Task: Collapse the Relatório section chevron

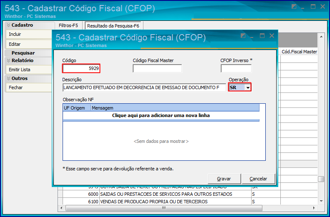Action: 8,60
